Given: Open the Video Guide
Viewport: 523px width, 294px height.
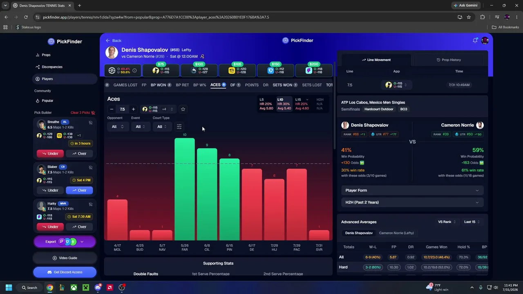Looking at the screenshot, I should point(65,258).
